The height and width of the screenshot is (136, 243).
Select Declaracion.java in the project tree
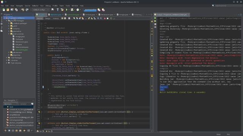(22, 42)
